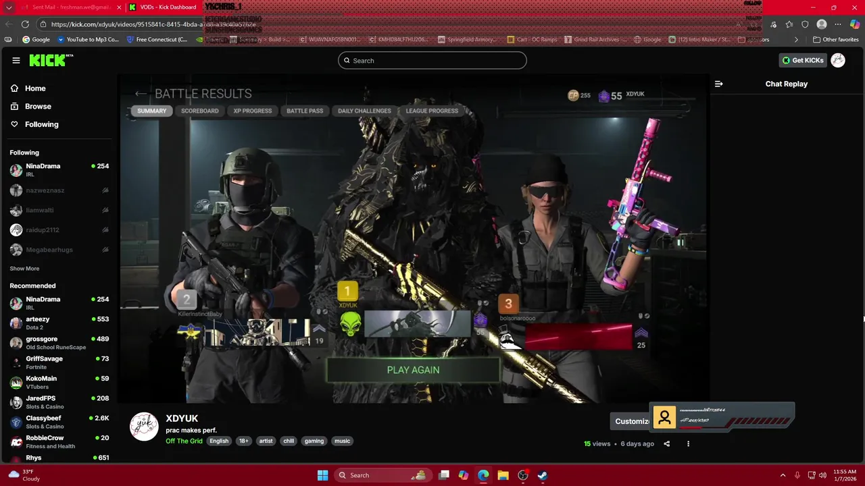The image size is (865, 486).
Task: Open the offline liamwalti channel
Action: (59, 210)
